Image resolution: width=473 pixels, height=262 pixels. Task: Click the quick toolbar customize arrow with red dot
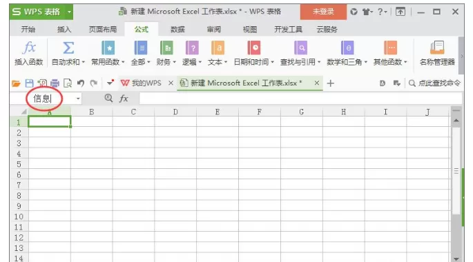pos(110,83)
